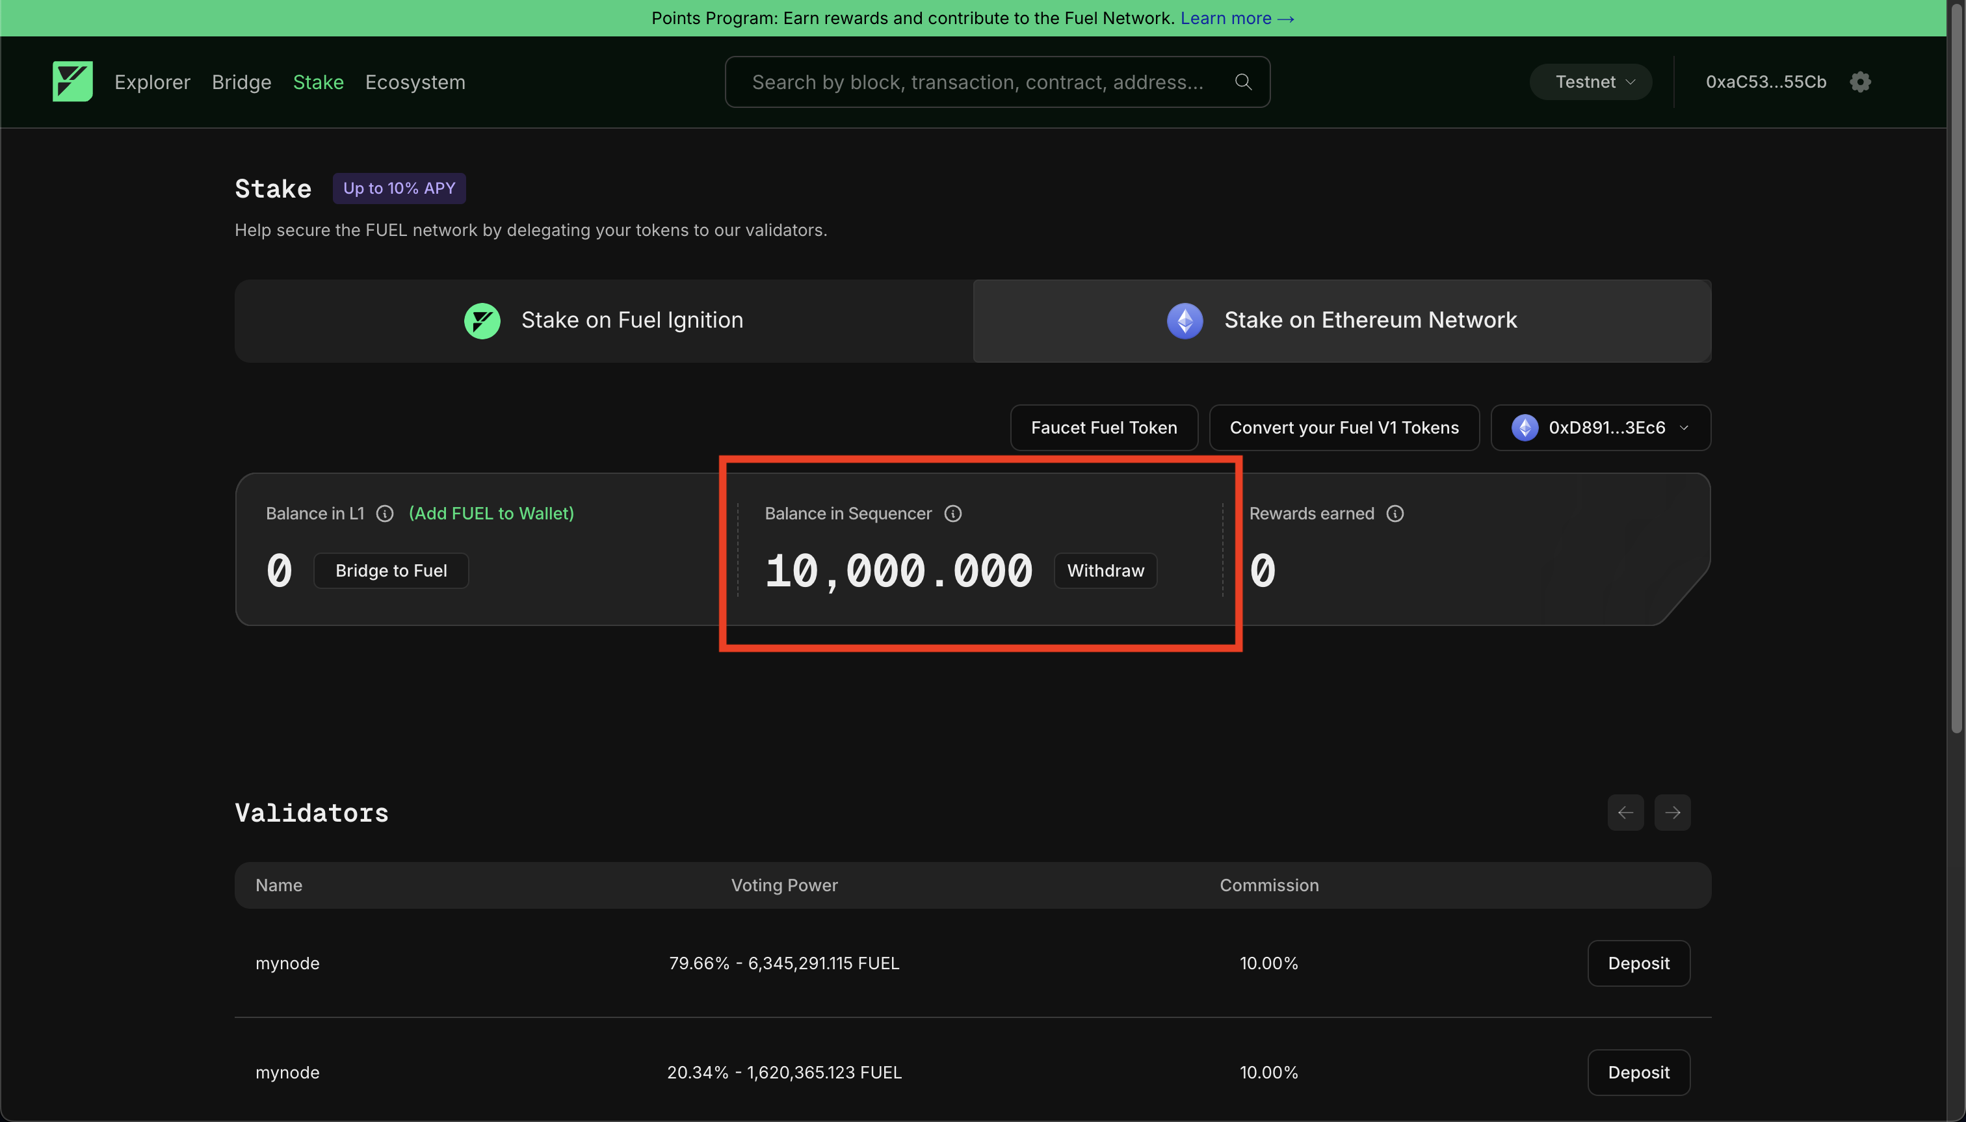This screenshot has width=1966, height=1122.
Task: Open the Testnet network dropdown
Action: [x=1590, y=82]
